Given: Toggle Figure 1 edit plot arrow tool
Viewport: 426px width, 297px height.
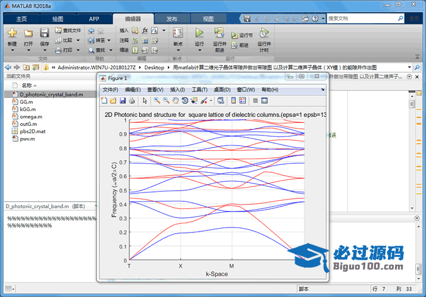Looking at the screenshot, I should [145, 101].
